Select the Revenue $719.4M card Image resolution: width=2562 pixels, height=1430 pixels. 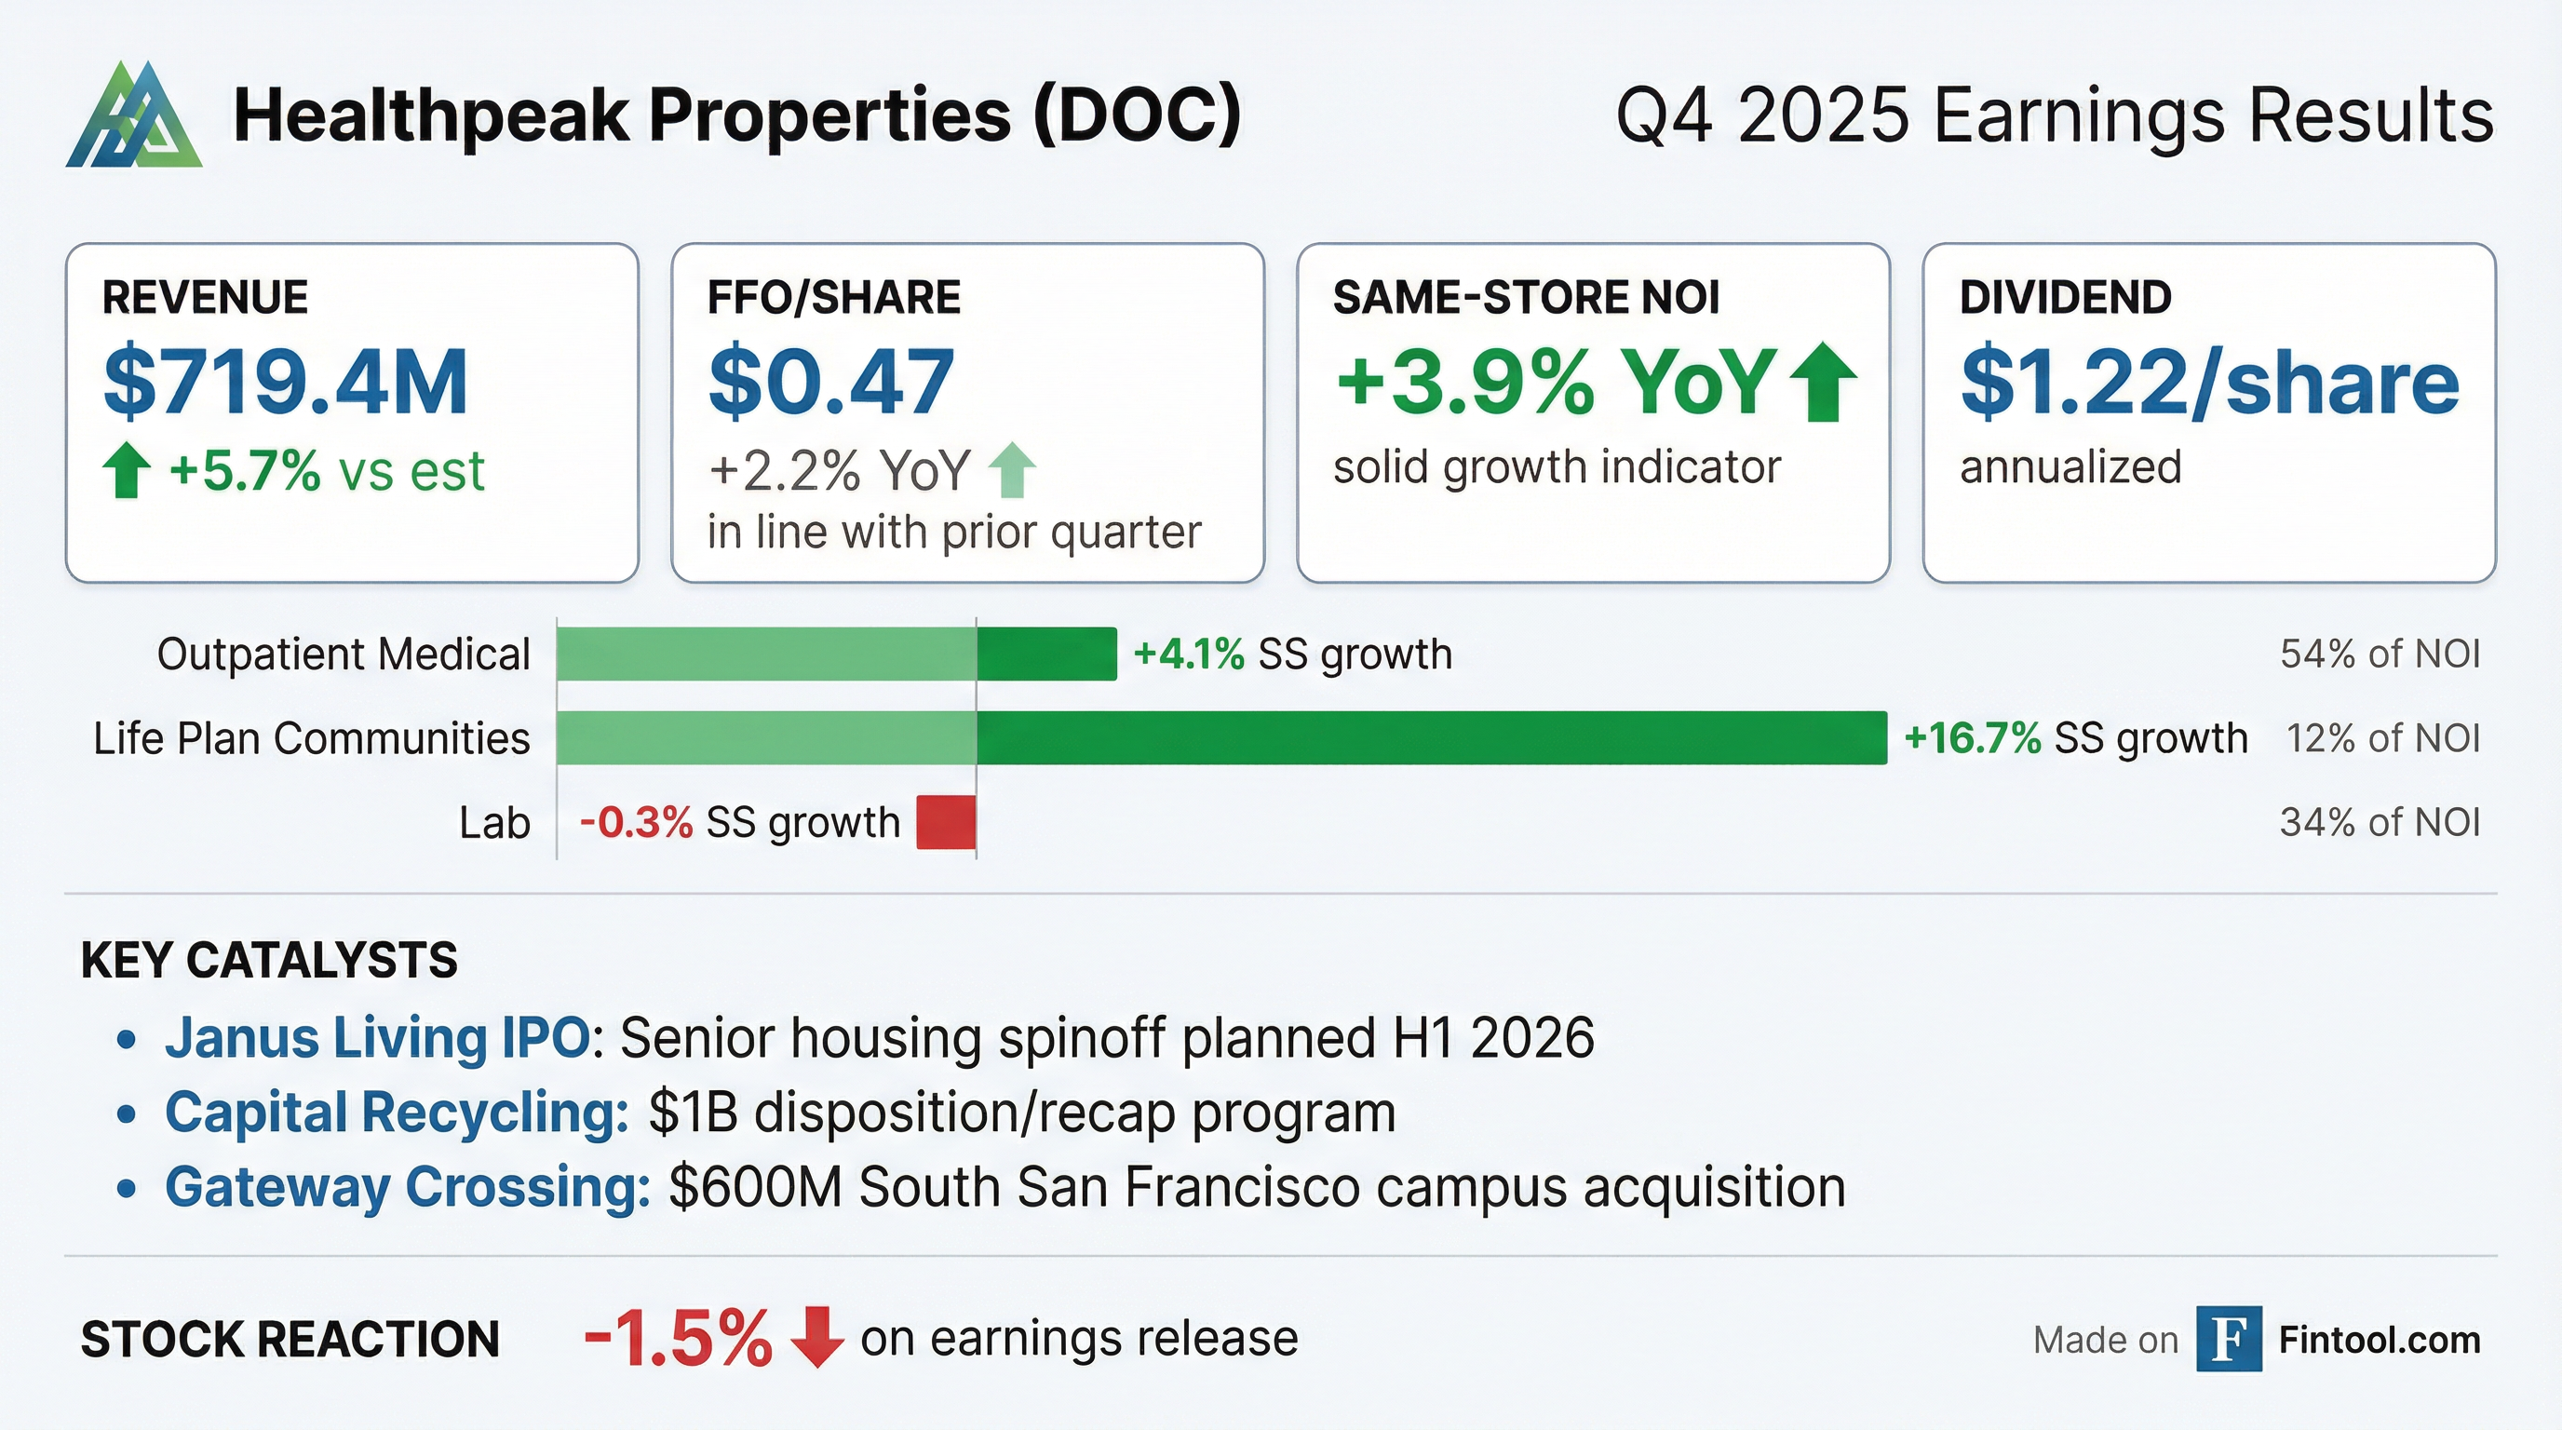pyautogui.click(x=352, y=412)
